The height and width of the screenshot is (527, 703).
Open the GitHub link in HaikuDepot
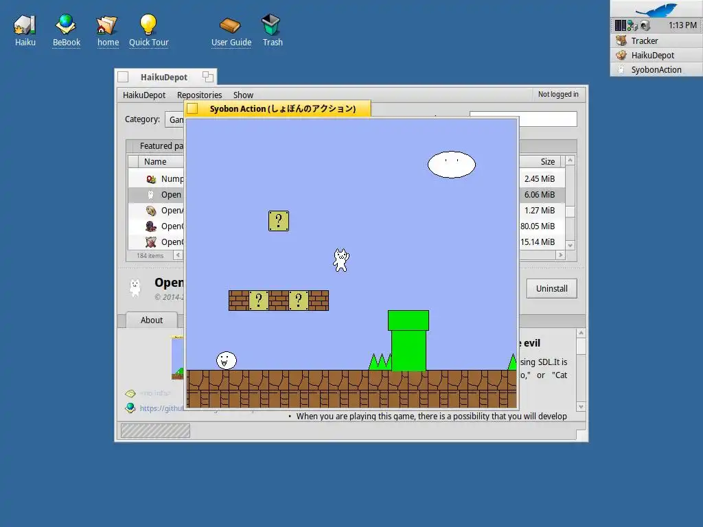tap(161, 408)
